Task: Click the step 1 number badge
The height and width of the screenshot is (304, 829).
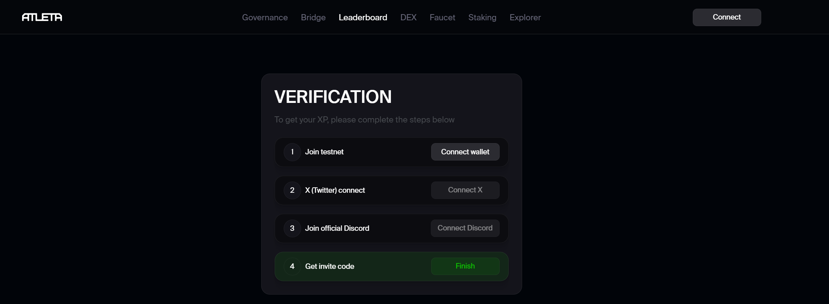Action: [292, 152]
